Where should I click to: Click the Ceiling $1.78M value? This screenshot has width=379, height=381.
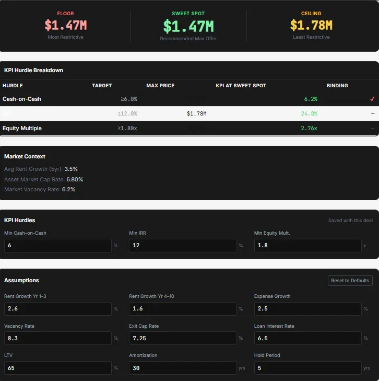click(311, 25)
